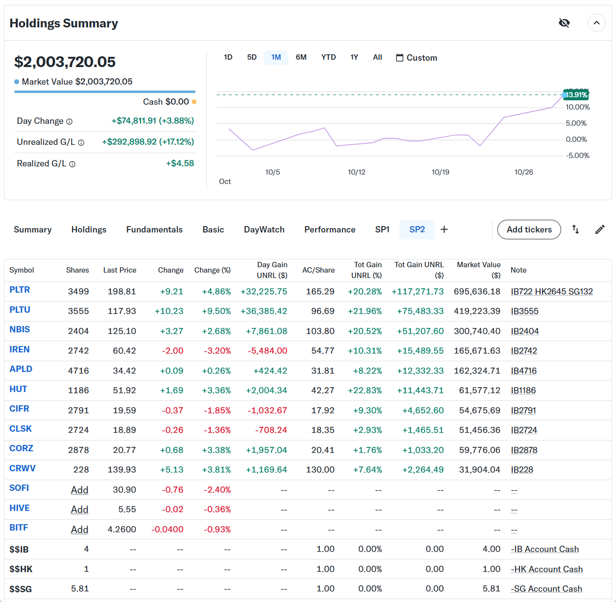The width and height of the screenshot is (616, 602).
Task: Sort by Market Value column header
Action: click(x=478, y=270)
